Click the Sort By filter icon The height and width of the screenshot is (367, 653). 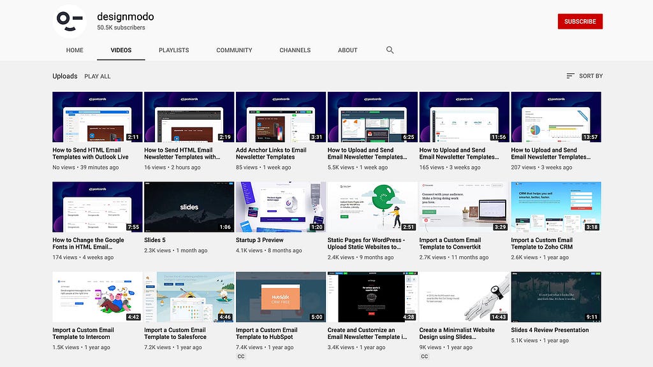571,76
